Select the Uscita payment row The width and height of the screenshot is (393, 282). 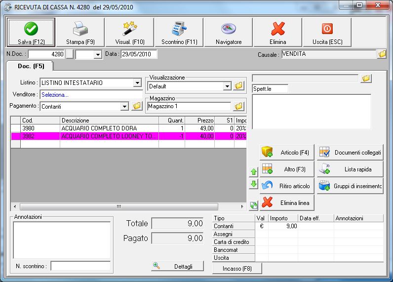coord(298,258)
